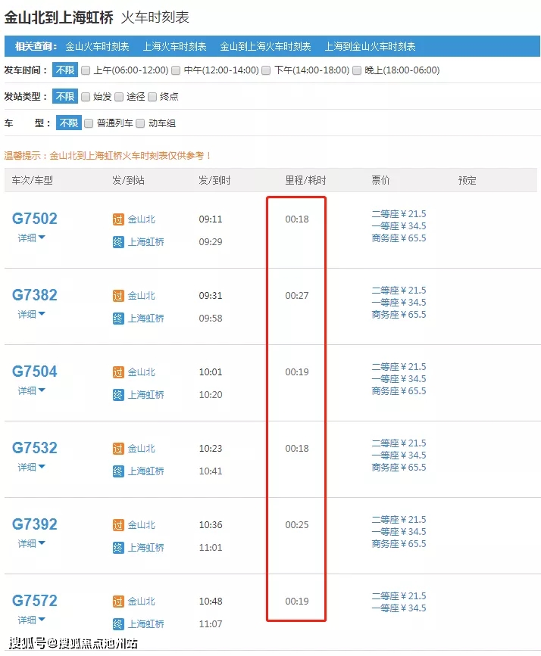541x656 pixels.
Task: Open 金山火车时刻表 related query
Action: pyautogui.click(x=97, y=46)
